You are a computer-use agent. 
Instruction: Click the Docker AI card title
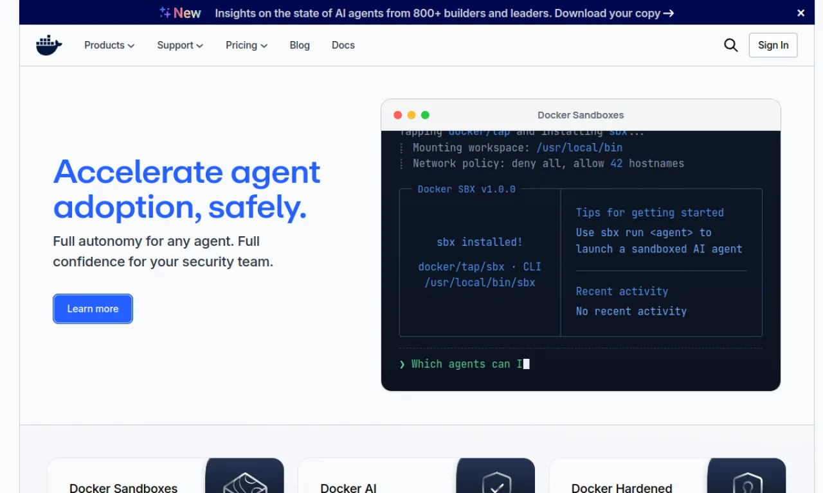(348, 488)
